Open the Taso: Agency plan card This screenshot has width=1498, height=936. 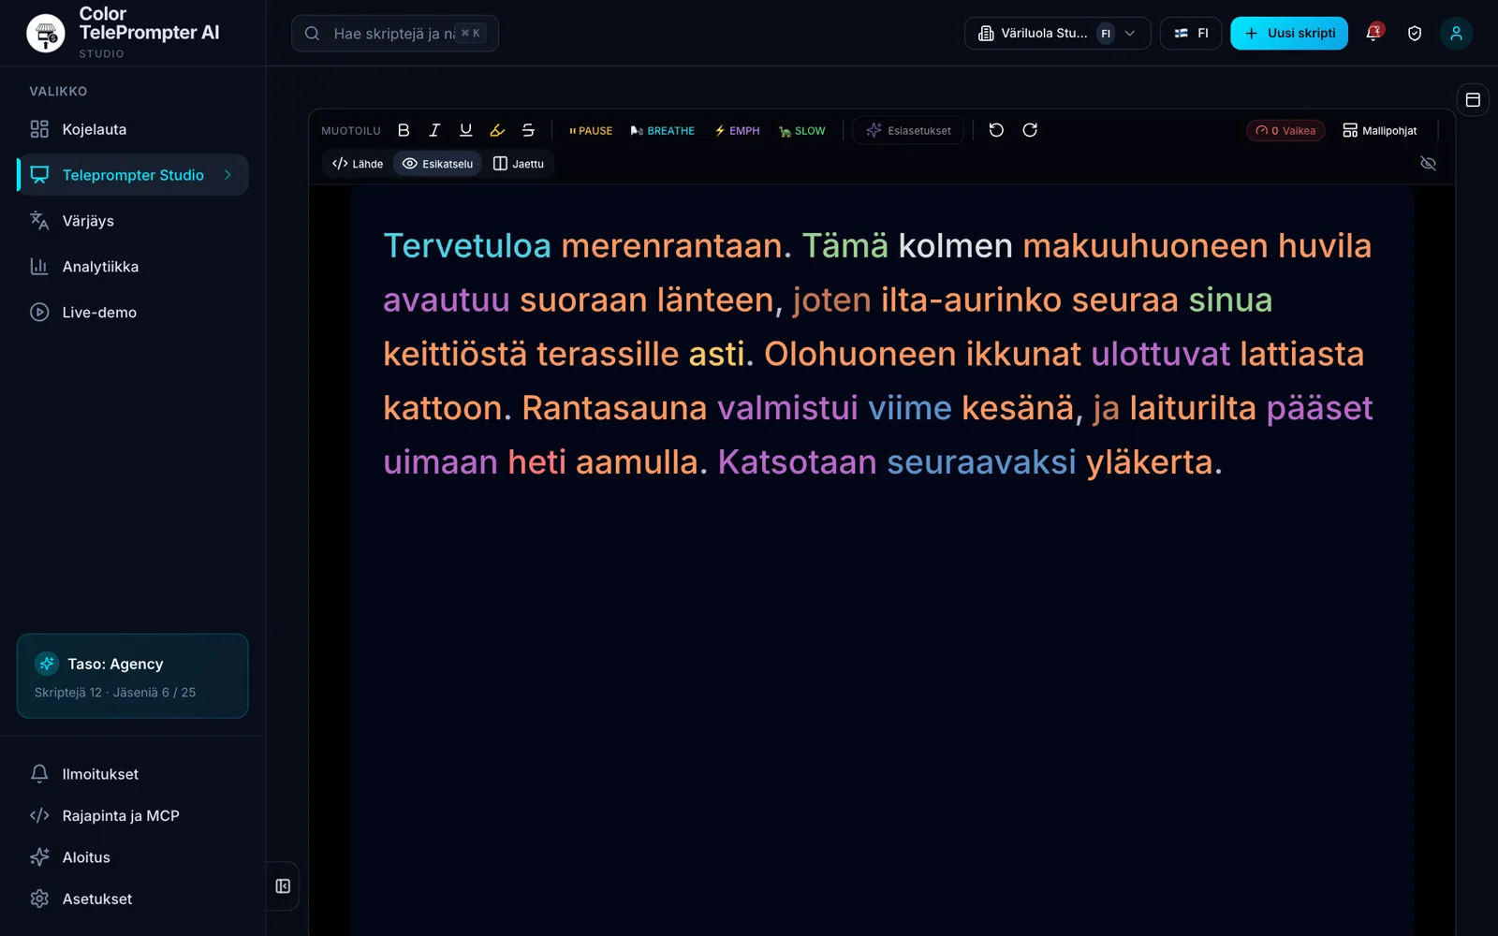click(x=132, y=676)
